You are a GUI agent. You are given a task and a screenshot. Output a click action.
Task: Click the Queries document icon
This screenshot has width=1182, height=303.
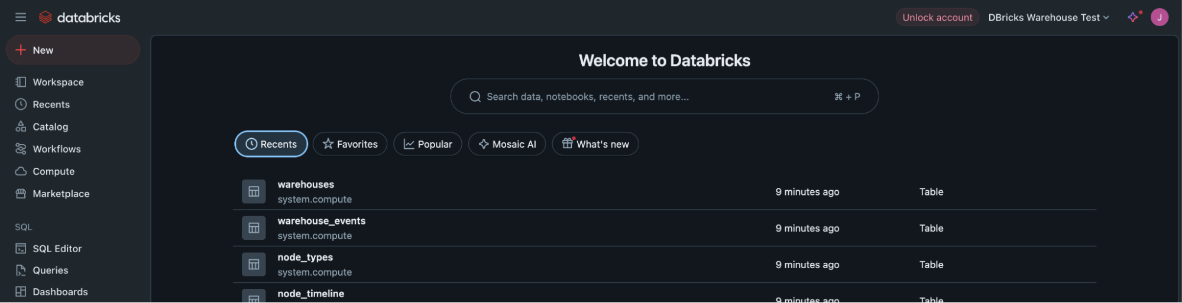pyautogui.click(x=21, y=271)
